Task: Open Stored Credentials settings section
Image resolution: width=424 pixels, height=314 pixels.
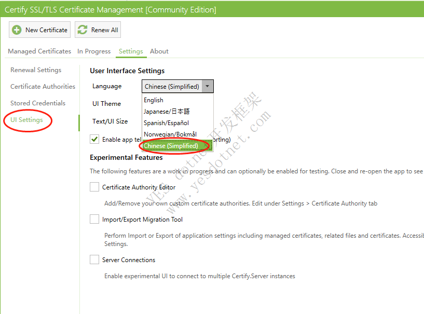Action: (x=38, y=103)
